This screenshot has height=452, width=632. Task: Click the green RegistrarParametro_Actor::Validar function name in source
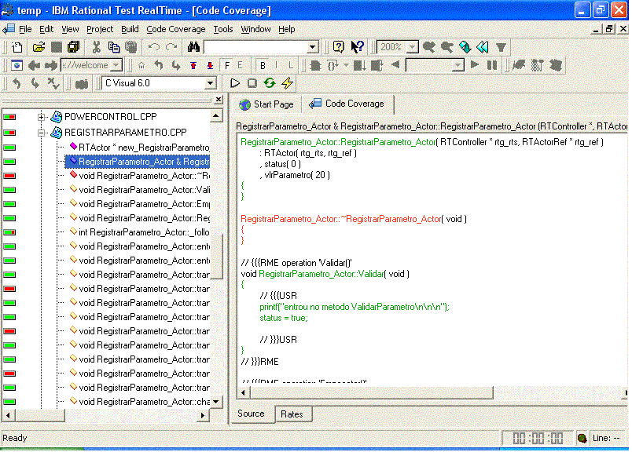pyautogui.click(x=322, y=274)
